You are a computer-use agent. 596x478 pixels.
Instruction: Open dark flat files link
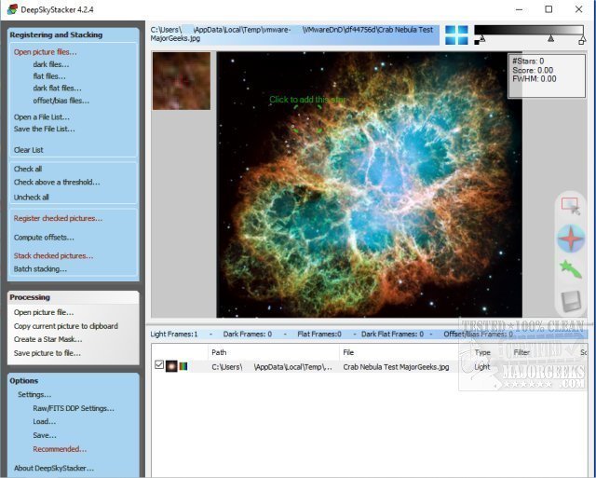[x=57, y=88]
